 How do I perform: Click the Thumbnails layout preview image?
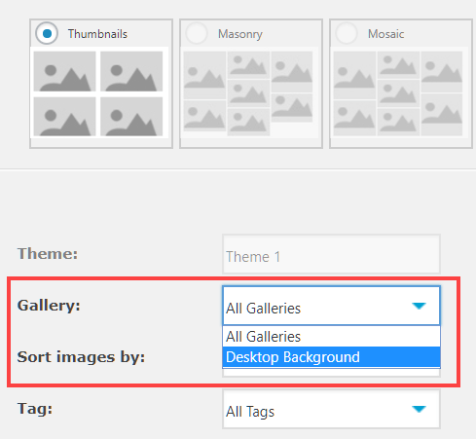[x=99, y=93]
